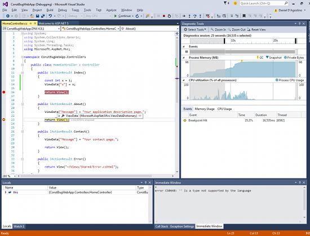This screenshot has height=236, width=310.
Task: Click the GC marker on memory graph
Action: click(242, 61)
